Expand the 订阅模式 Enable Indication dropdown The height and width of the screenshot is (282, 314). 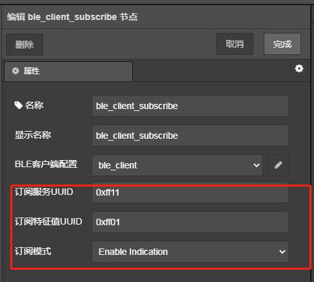pos(190,252)
